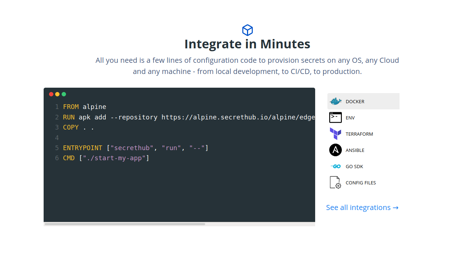This screenshot has height=258, width=463.
Task: Click the yellow dot in code window
Action: coord(57,94)
